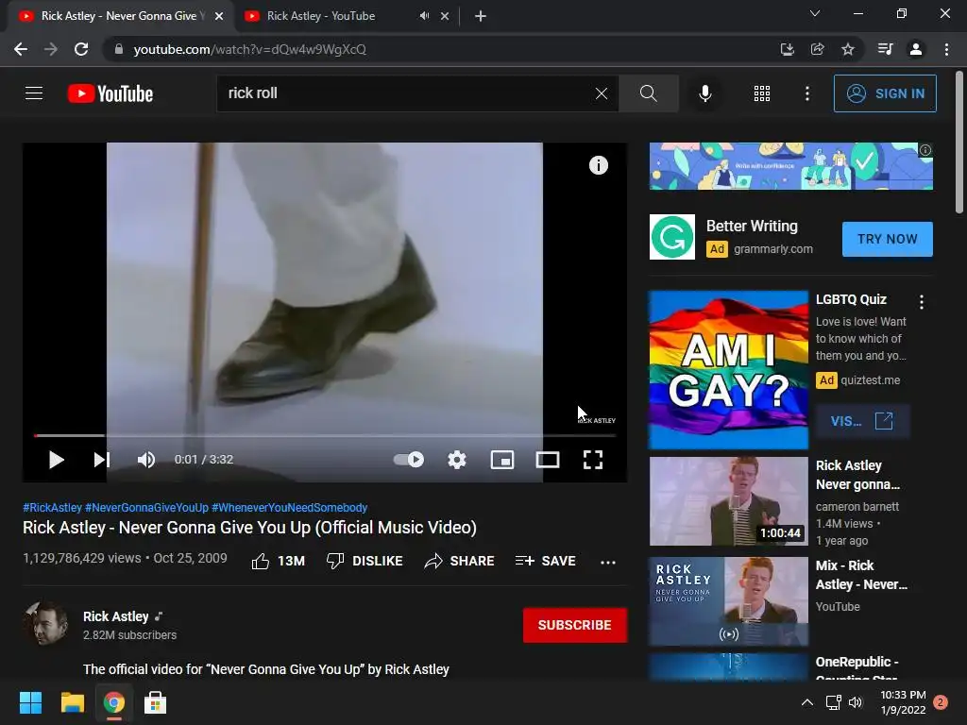Open the one-hour Rick Astley video thumbnail
This screenshot has height=725, width=967.
click(729, 501)
